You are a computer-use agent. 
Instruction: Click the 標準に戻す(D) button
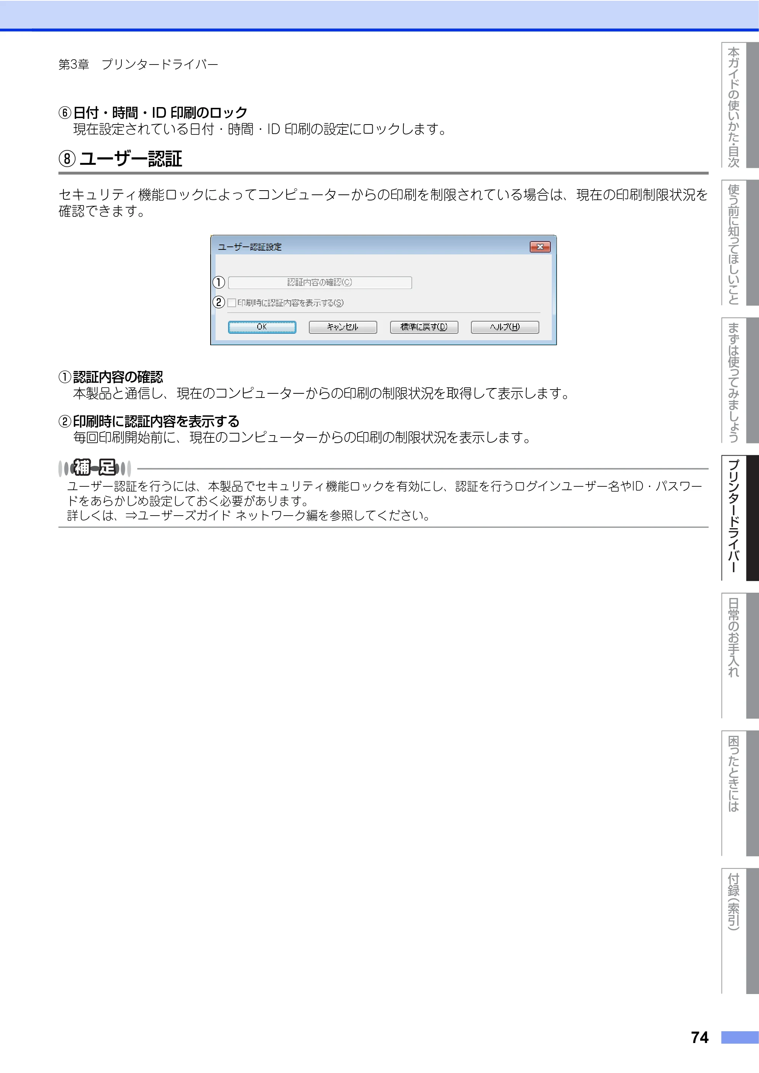click(x=424, y=327)
